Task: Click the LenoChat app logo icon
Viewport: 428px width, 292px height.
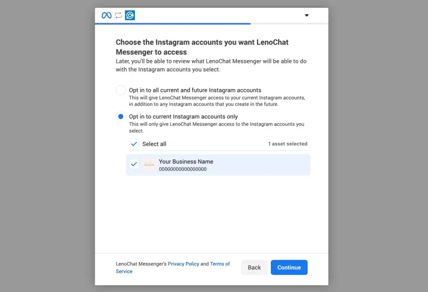Action: (x=130, y=15)
